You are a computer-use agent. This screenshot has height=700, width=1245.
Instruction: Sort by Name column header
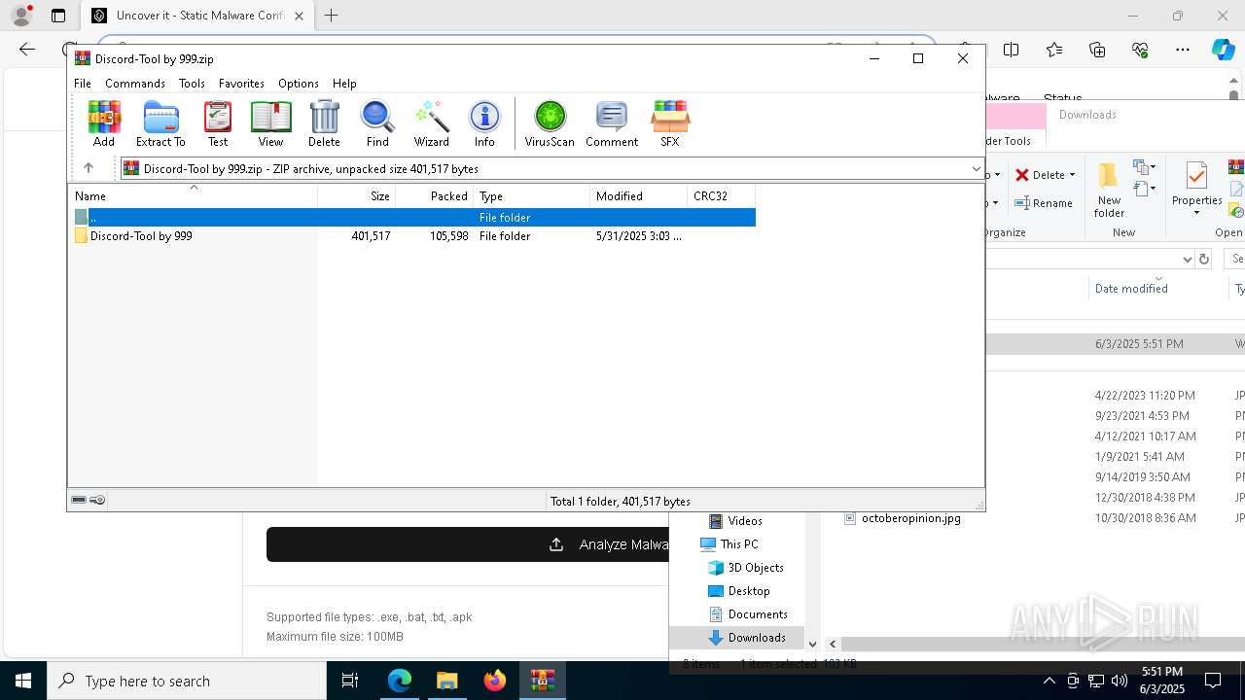click(x=193, y=195)
